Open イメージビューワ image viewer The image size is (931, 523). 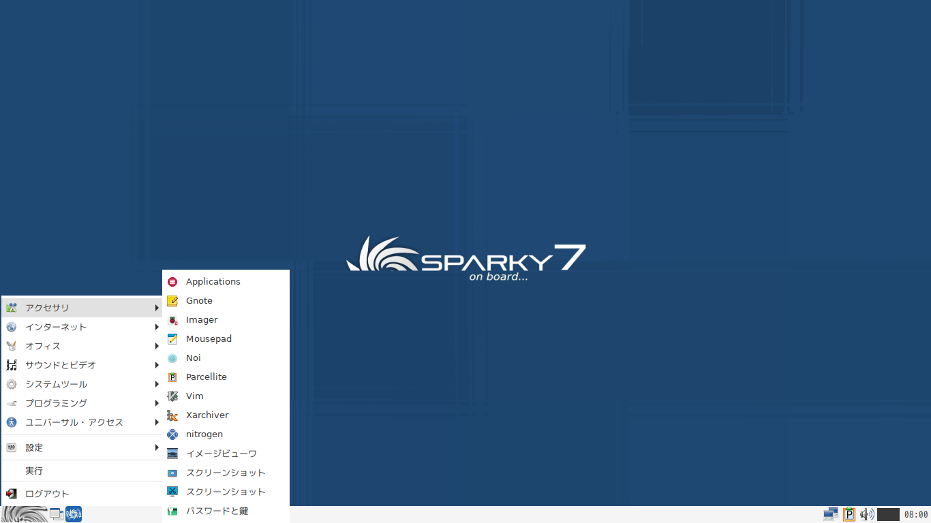coord(226,453)
